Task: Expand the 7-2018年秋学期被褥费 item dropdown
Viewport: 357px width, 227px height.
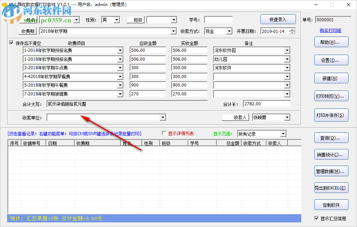Action: 120,94
